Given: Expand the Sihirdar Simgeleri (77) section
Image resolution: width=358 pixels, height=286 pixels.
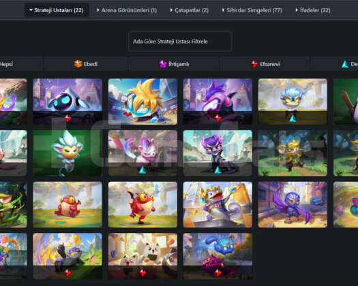Looking at the screenshot, I should click(252, 10).
